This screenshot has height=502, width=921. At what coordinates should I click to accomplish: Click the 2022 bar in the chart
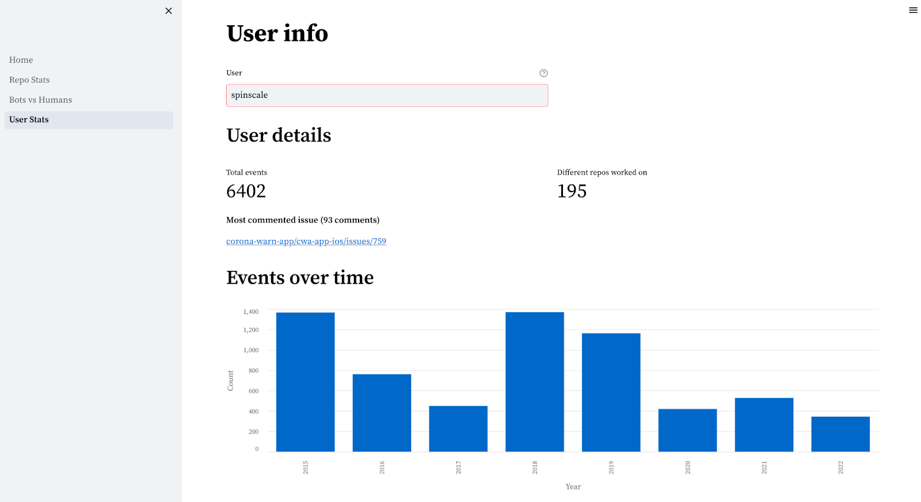(x=840, y=434)
